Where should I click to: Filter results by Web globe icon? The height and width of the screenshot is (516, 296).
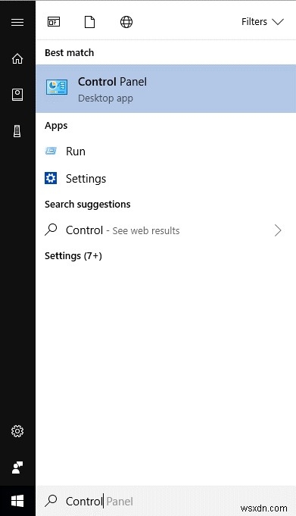point(126,22)
